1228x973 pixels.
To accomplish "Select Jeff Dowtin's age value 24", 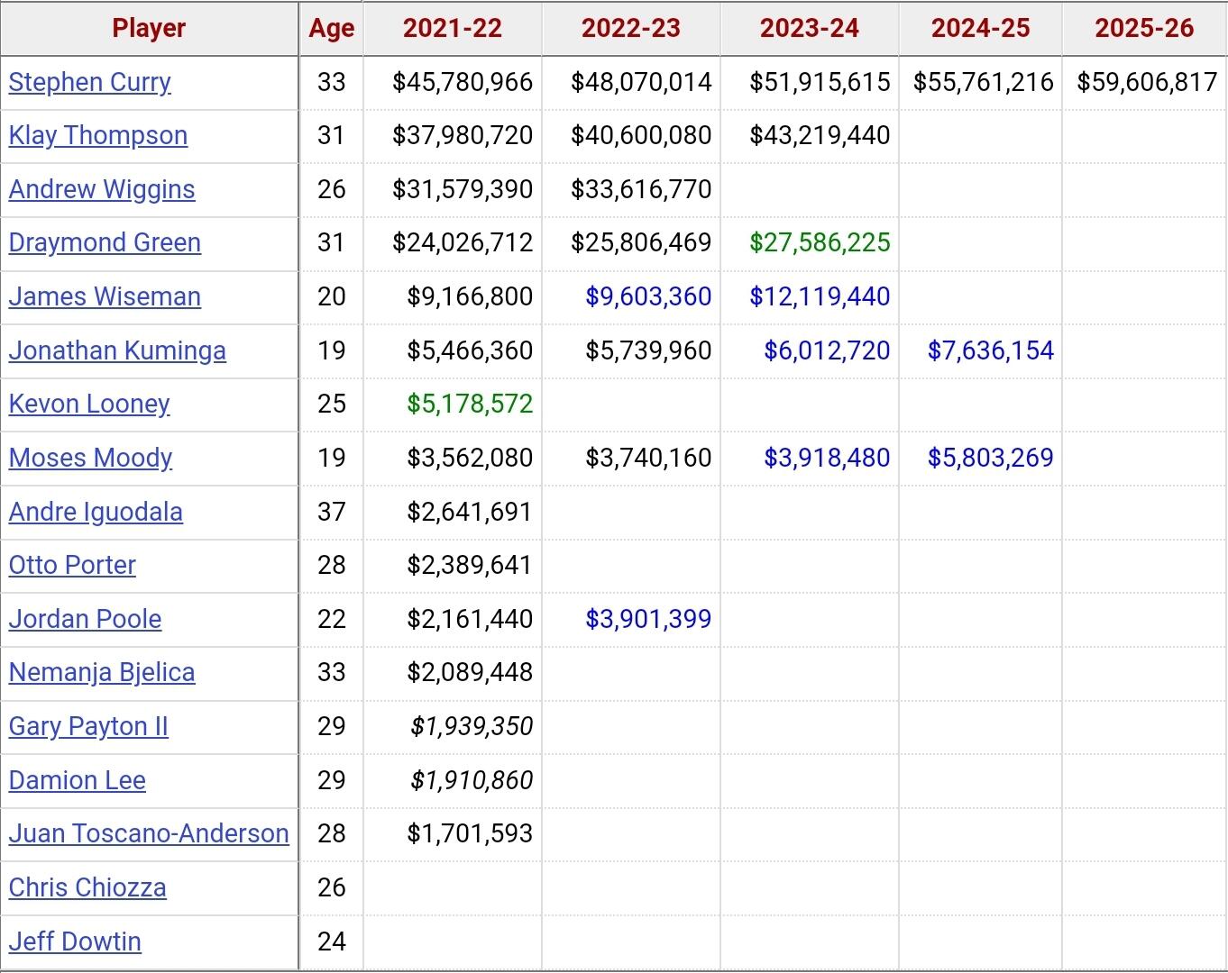I will coord(332,941).
